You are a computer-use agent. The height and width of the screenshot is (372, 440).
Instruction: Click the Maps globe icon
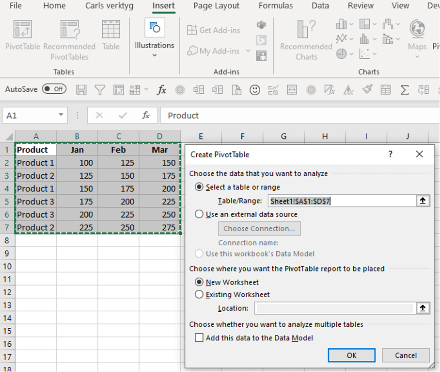417,29
